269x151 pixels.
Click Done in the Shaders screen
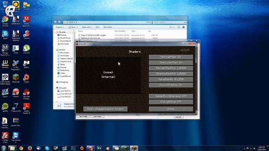[171, 109]
